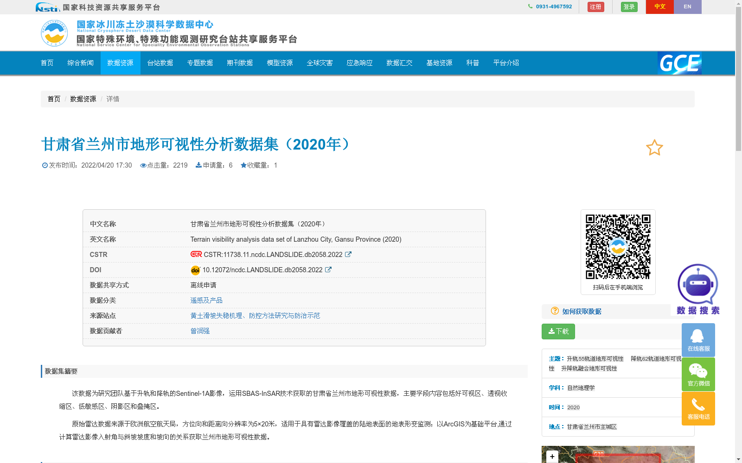Click the 点击量 2219 views text
Image resolution: width=742 pixels, height=463 pixels.
point(164,165)
